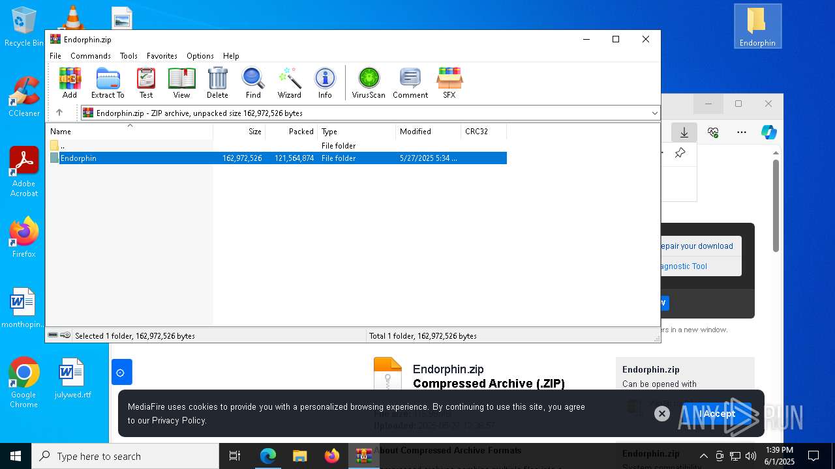Image resolution: width=835 pixels, height=469 pixels.
Task: Open Edge browser essentials heart icon
Action: pyautogui.click(x=713, y=132)
